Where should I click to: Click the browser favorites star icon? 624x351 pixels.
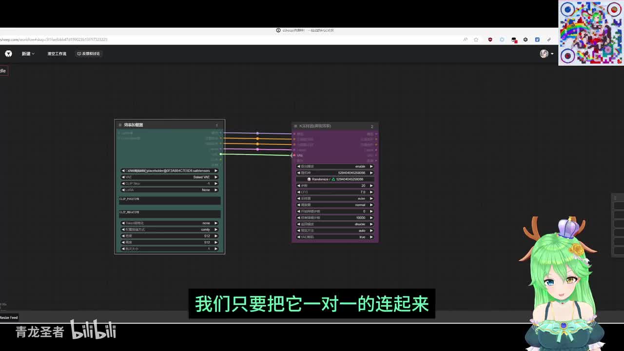tap(476, 39)
